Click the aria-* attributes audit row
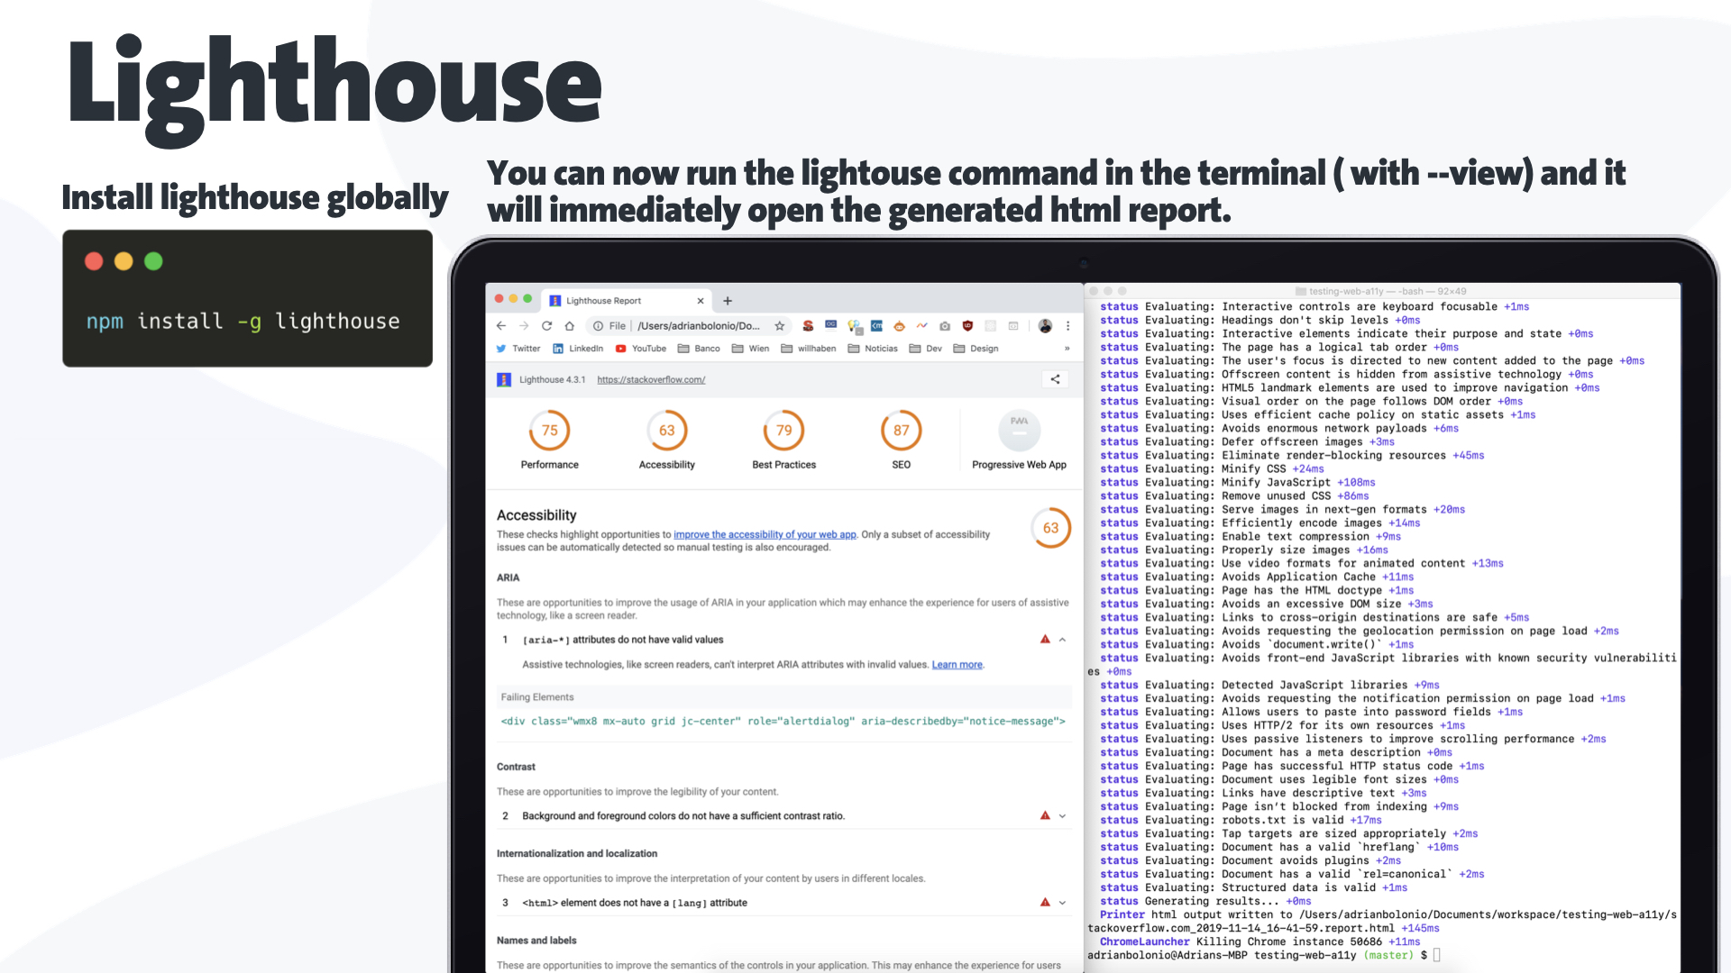 coord(783,640)
